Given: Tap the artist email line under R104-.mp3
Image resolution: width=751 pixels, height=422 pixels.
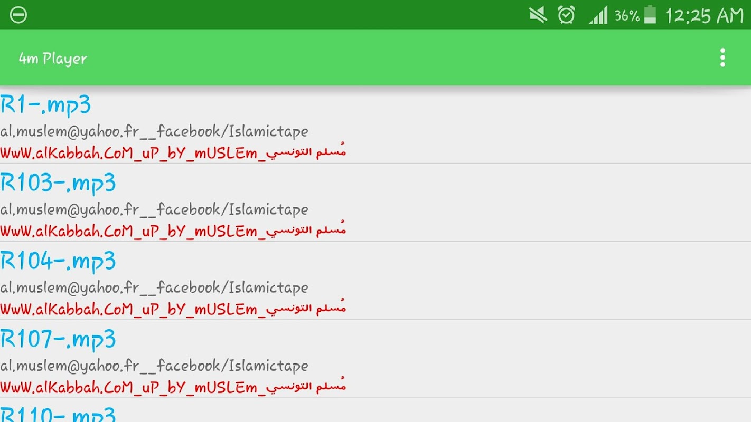Looking at the screenshot, I should coord(154,287).
